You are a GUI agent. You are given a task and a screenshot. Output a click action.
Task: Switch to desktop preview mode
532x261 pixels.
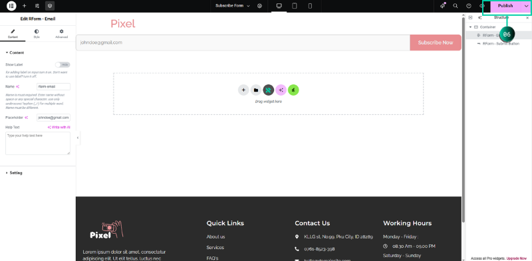[x=279, y=6]
